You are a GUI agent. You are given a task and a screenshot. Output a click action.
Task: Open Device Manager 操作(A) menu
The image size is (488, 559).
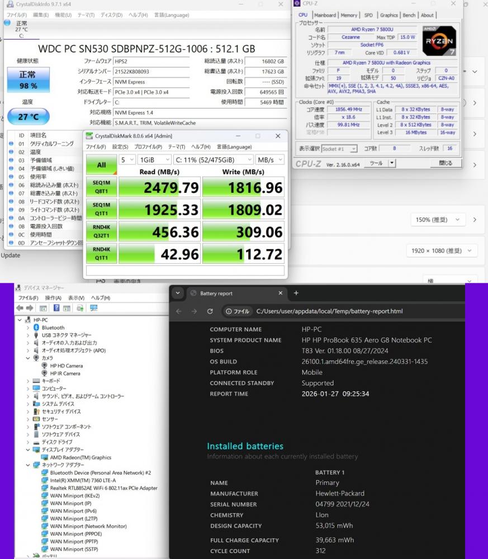click(x=53, y=298)
